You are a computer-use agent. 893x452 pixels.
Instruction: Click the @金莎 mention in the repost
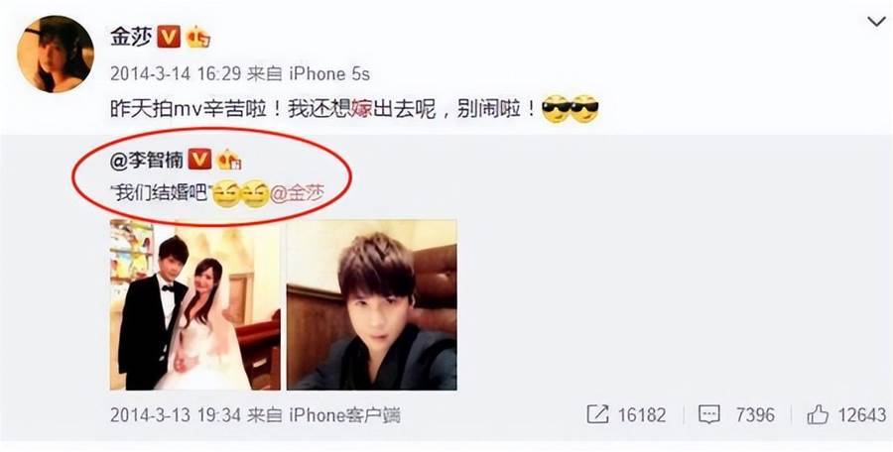click(296, 193)
